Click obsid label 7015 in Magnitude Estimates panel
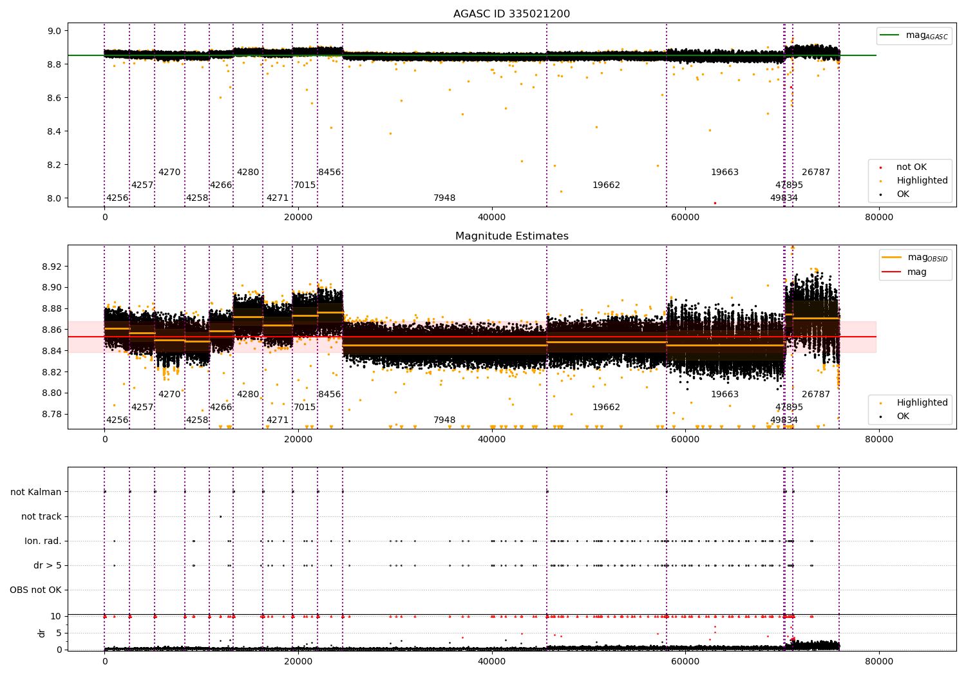 (305, 408)
